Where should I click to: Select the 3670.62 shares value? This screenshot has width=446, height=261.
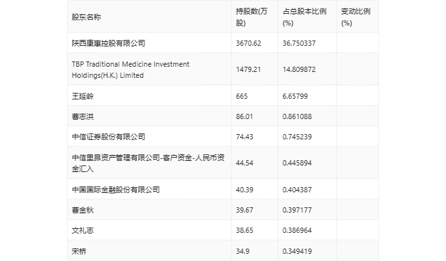tap(249, 43)
